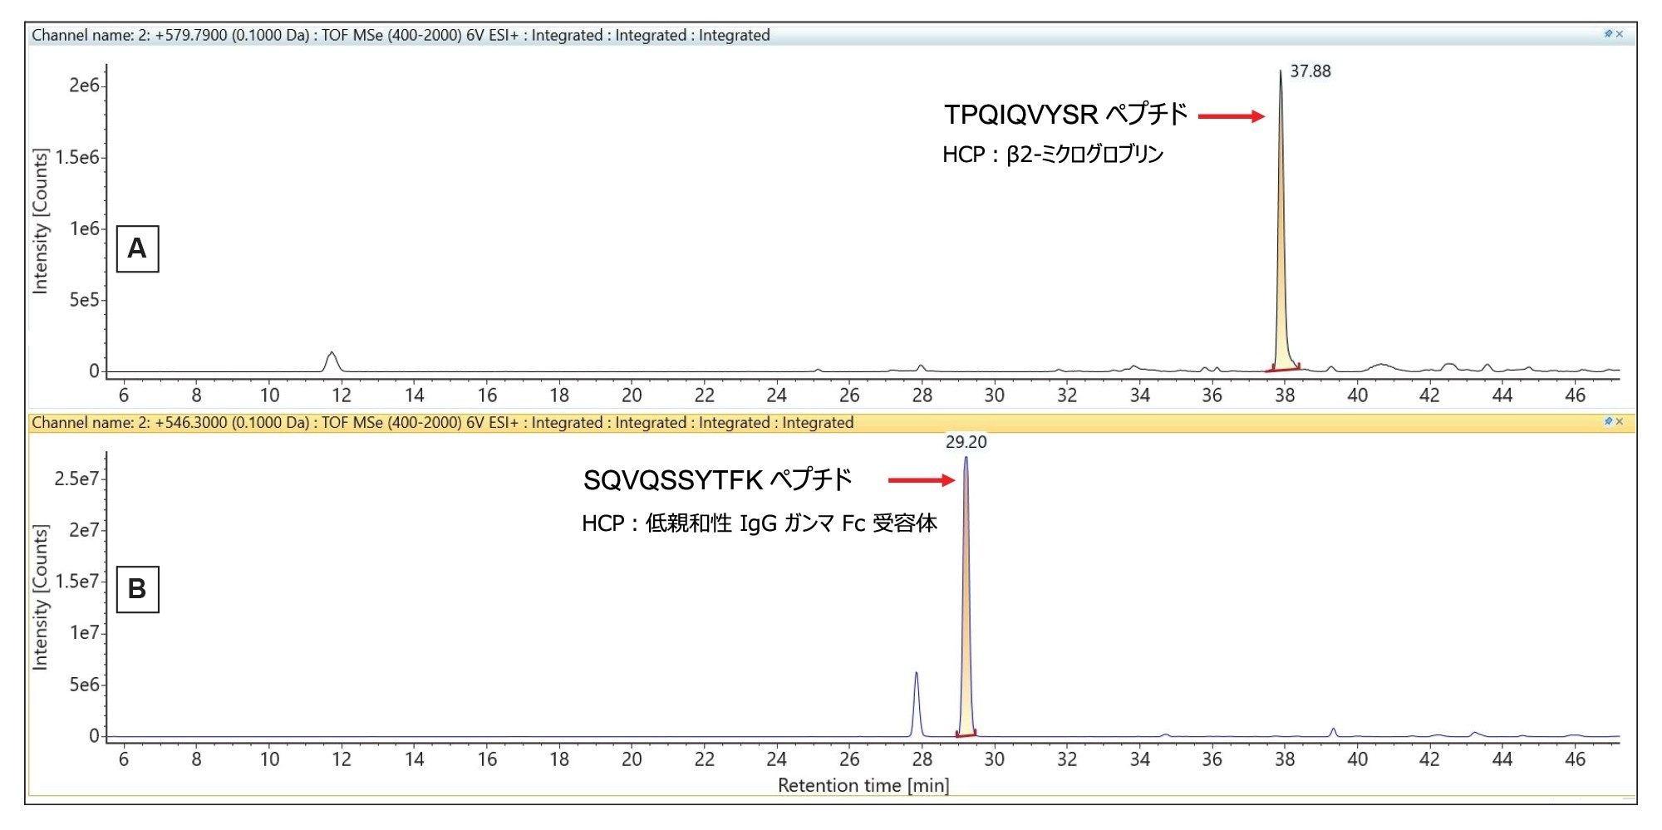Click the small peak near 11.7 min in panel A
The width and height of the screenshot is (1662, 830).
click(x=332, y=360)
